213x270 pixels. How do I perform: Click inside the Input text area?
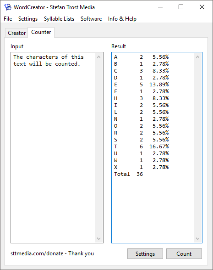[53, 147]
